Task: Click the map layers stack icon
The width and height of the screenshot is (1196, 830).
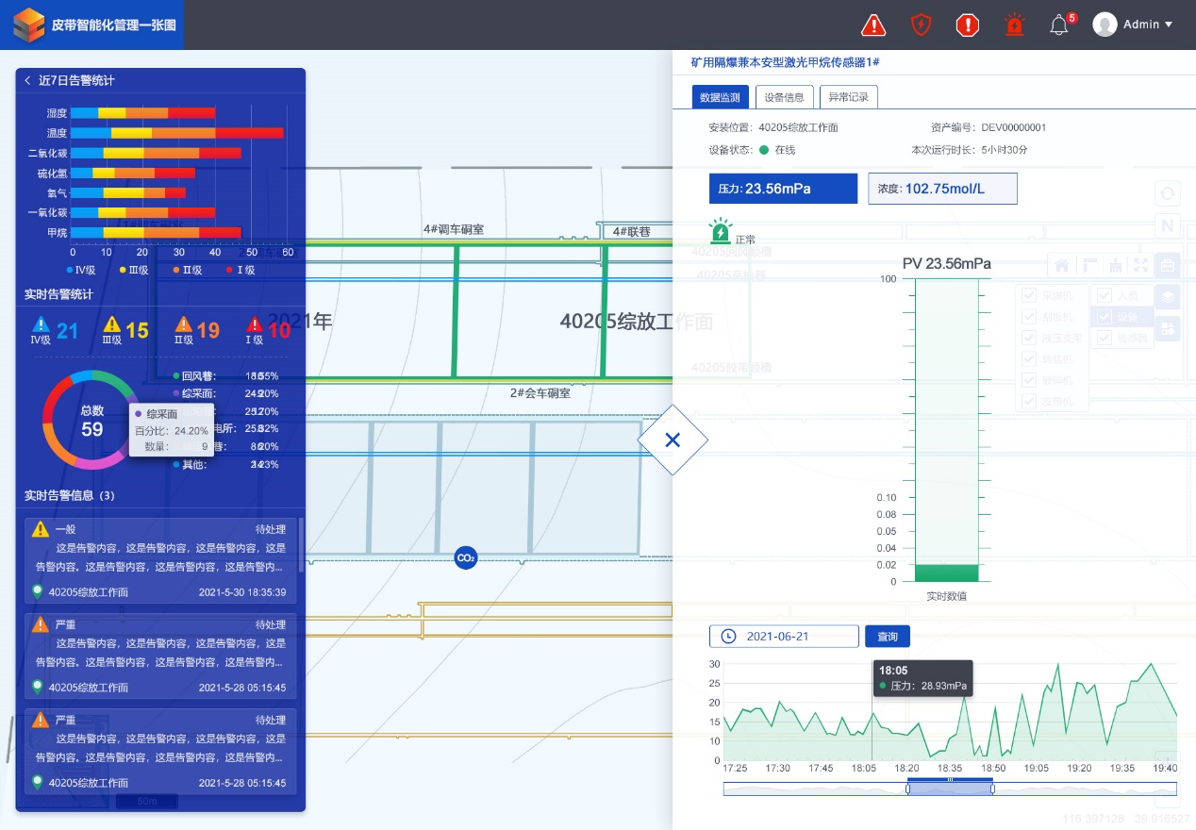Action: click(x=1168, y=296)
